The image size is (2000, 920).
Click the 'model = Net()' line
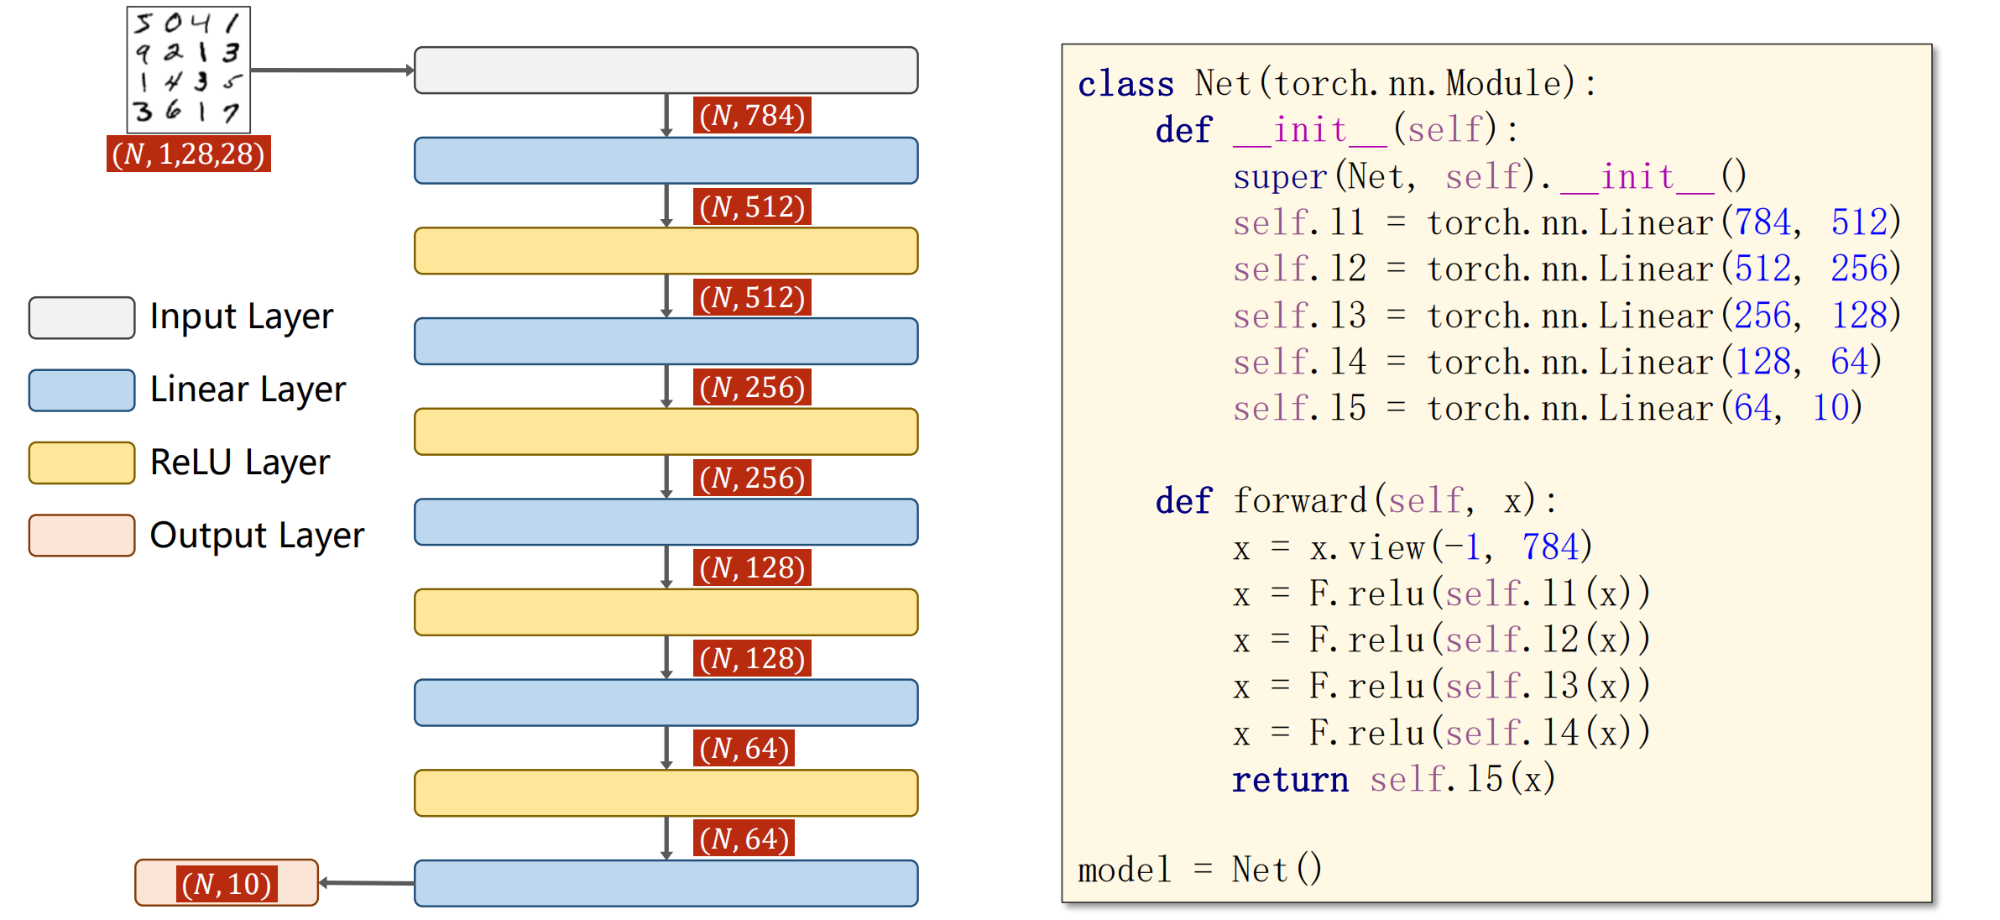pos(1199,870)
